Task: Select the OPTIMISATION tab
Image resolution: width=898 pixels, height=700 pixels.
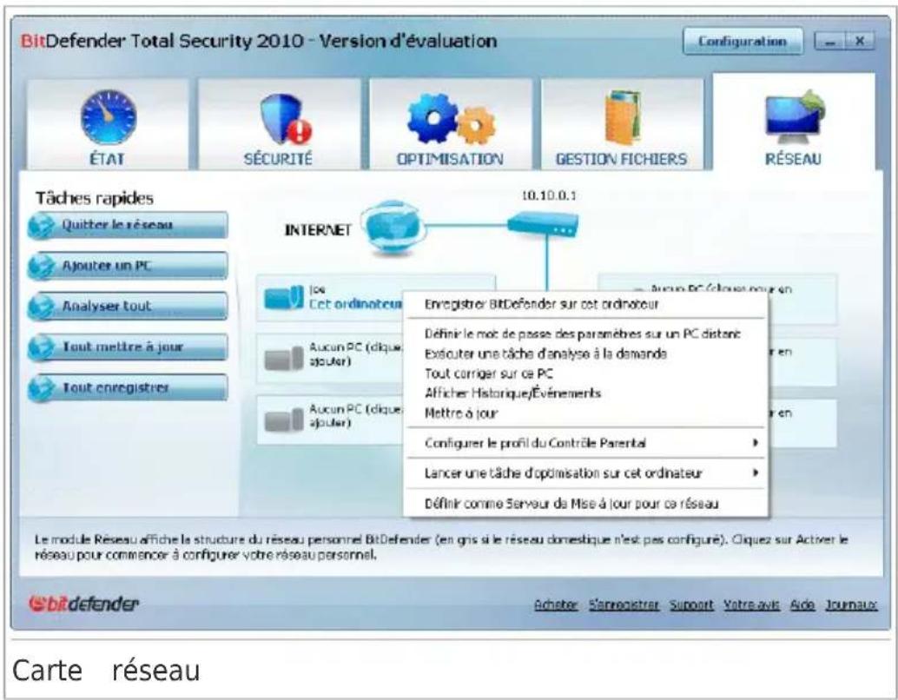Action: pos(450,123)
